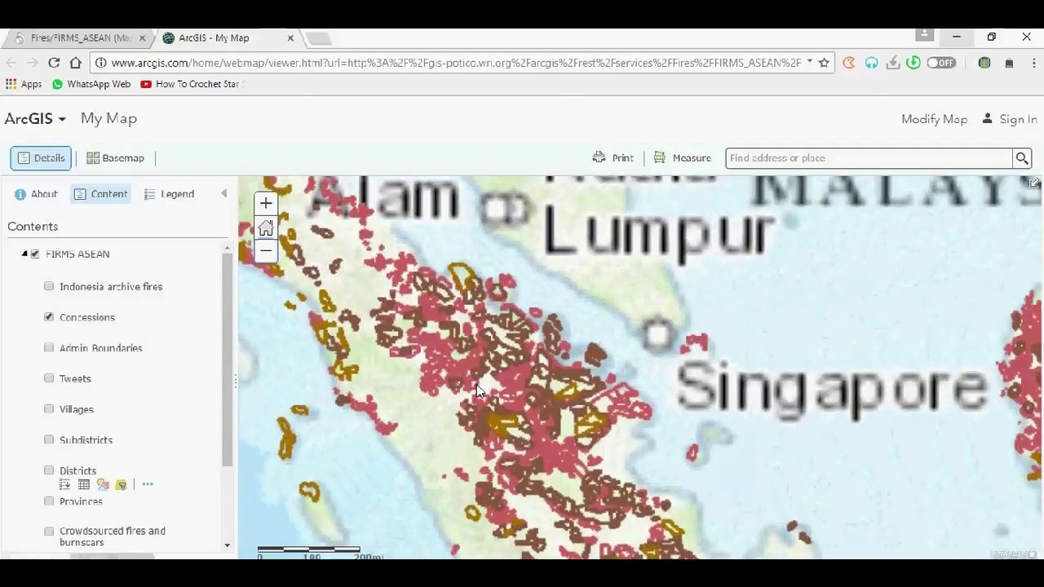This screenshot has height=587, width=1044.
Task: Switch to the Legend tab
Action: pos(169,194)
